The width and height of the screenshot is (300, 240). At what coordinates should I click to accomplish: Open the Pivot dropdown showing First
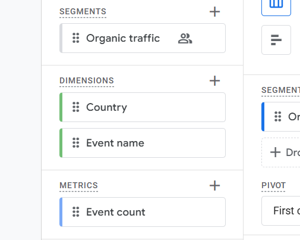pyautogui.click(x=281, y=211)
